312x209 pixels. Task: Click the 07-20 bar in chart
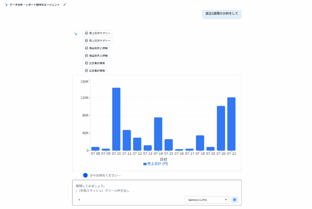point(221,128)
